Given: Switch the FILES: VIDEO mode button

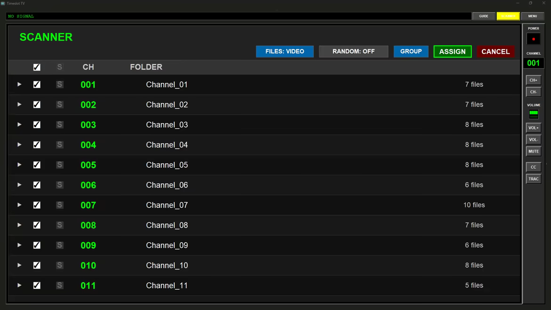Looking at the screenshot, I should tap(284, 51).
